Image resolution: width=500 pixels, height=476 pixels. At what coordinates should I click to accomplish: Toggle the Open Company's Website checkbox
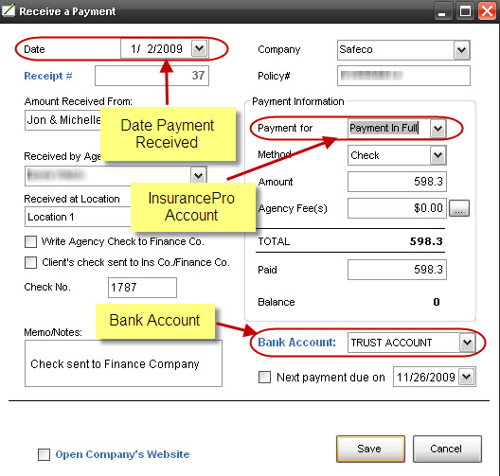pos(44,454)
